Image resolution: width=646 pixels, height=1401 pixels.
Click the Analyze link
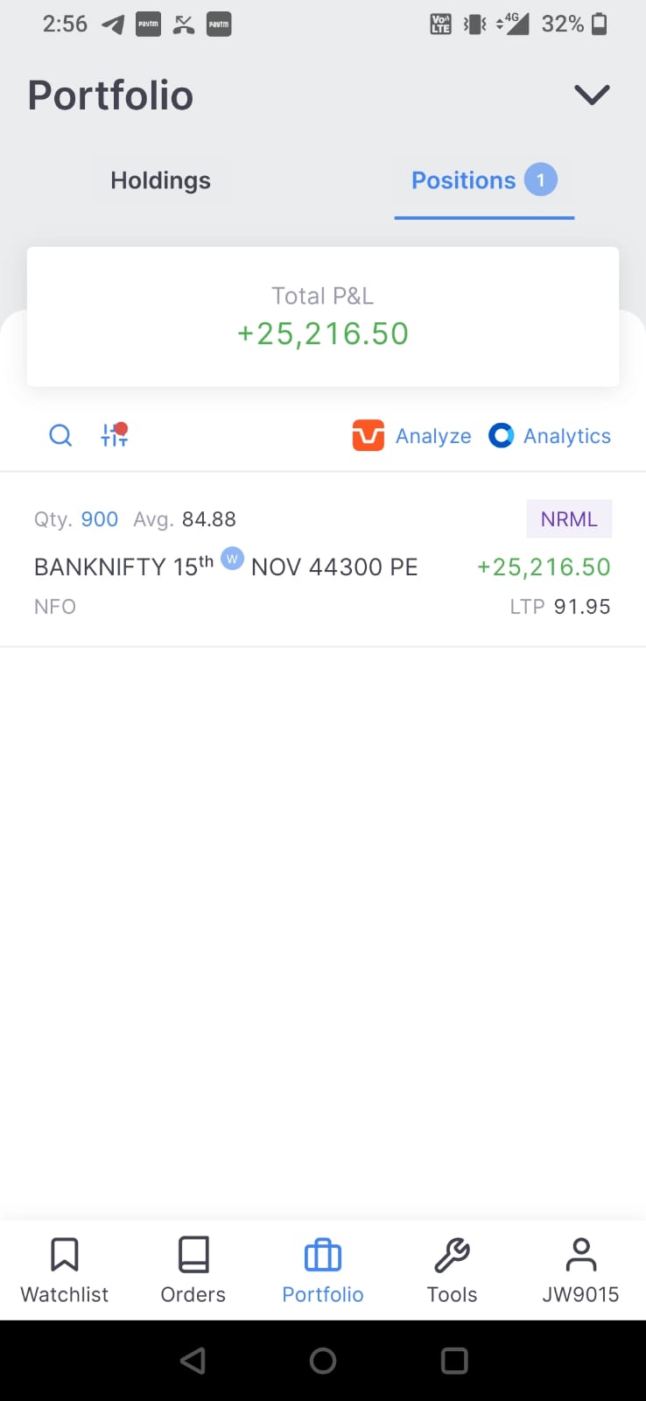tap(433, 436)
